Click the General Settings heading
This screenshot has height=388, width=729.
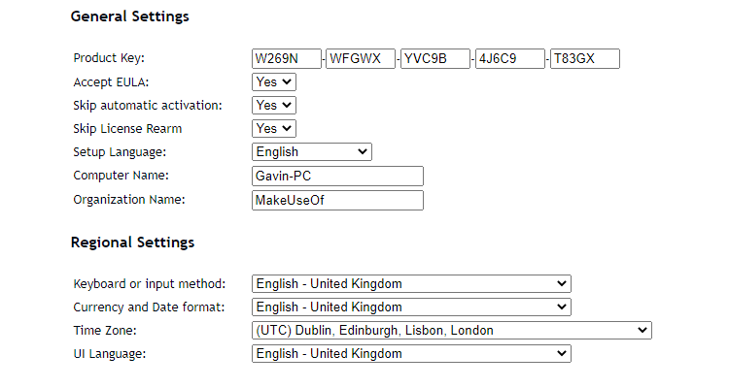pos(129,16)
